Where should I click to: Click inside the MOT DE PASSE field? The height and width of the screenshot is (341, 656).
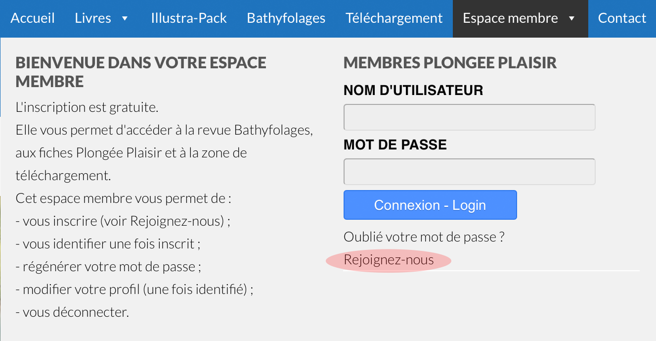click(x=469, y=171)
